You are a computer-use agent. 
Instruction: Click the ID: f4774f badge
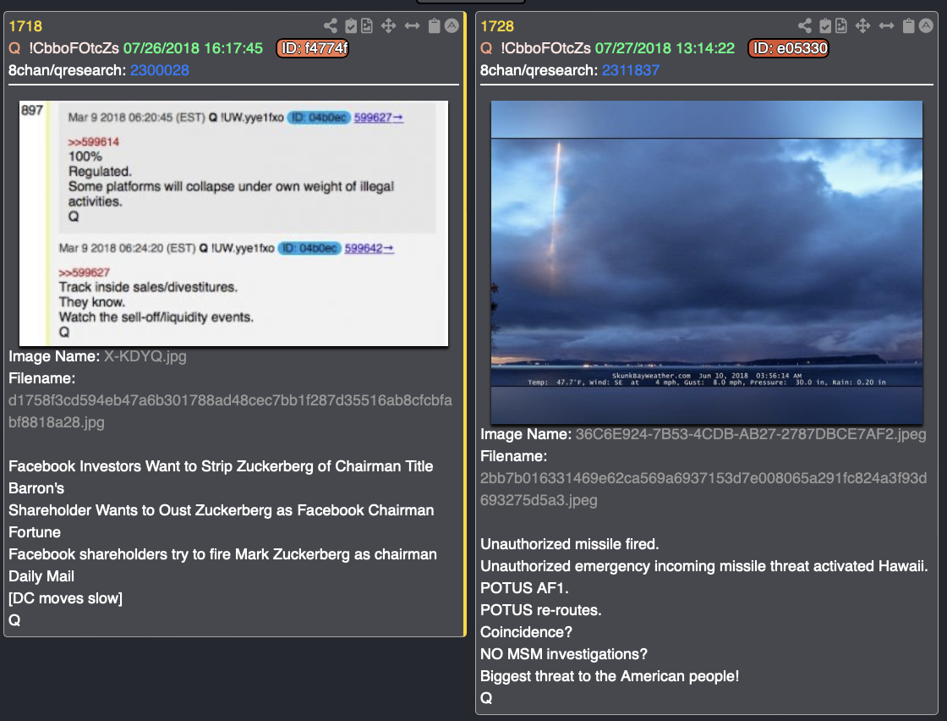pos(313,47)
